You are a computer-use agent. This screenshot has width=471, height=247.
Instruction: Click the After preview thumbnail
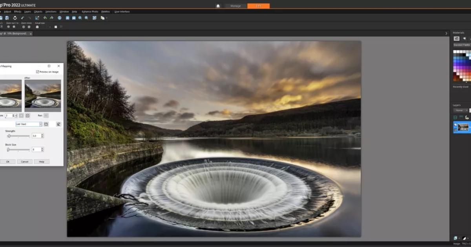tap(43, 96)
